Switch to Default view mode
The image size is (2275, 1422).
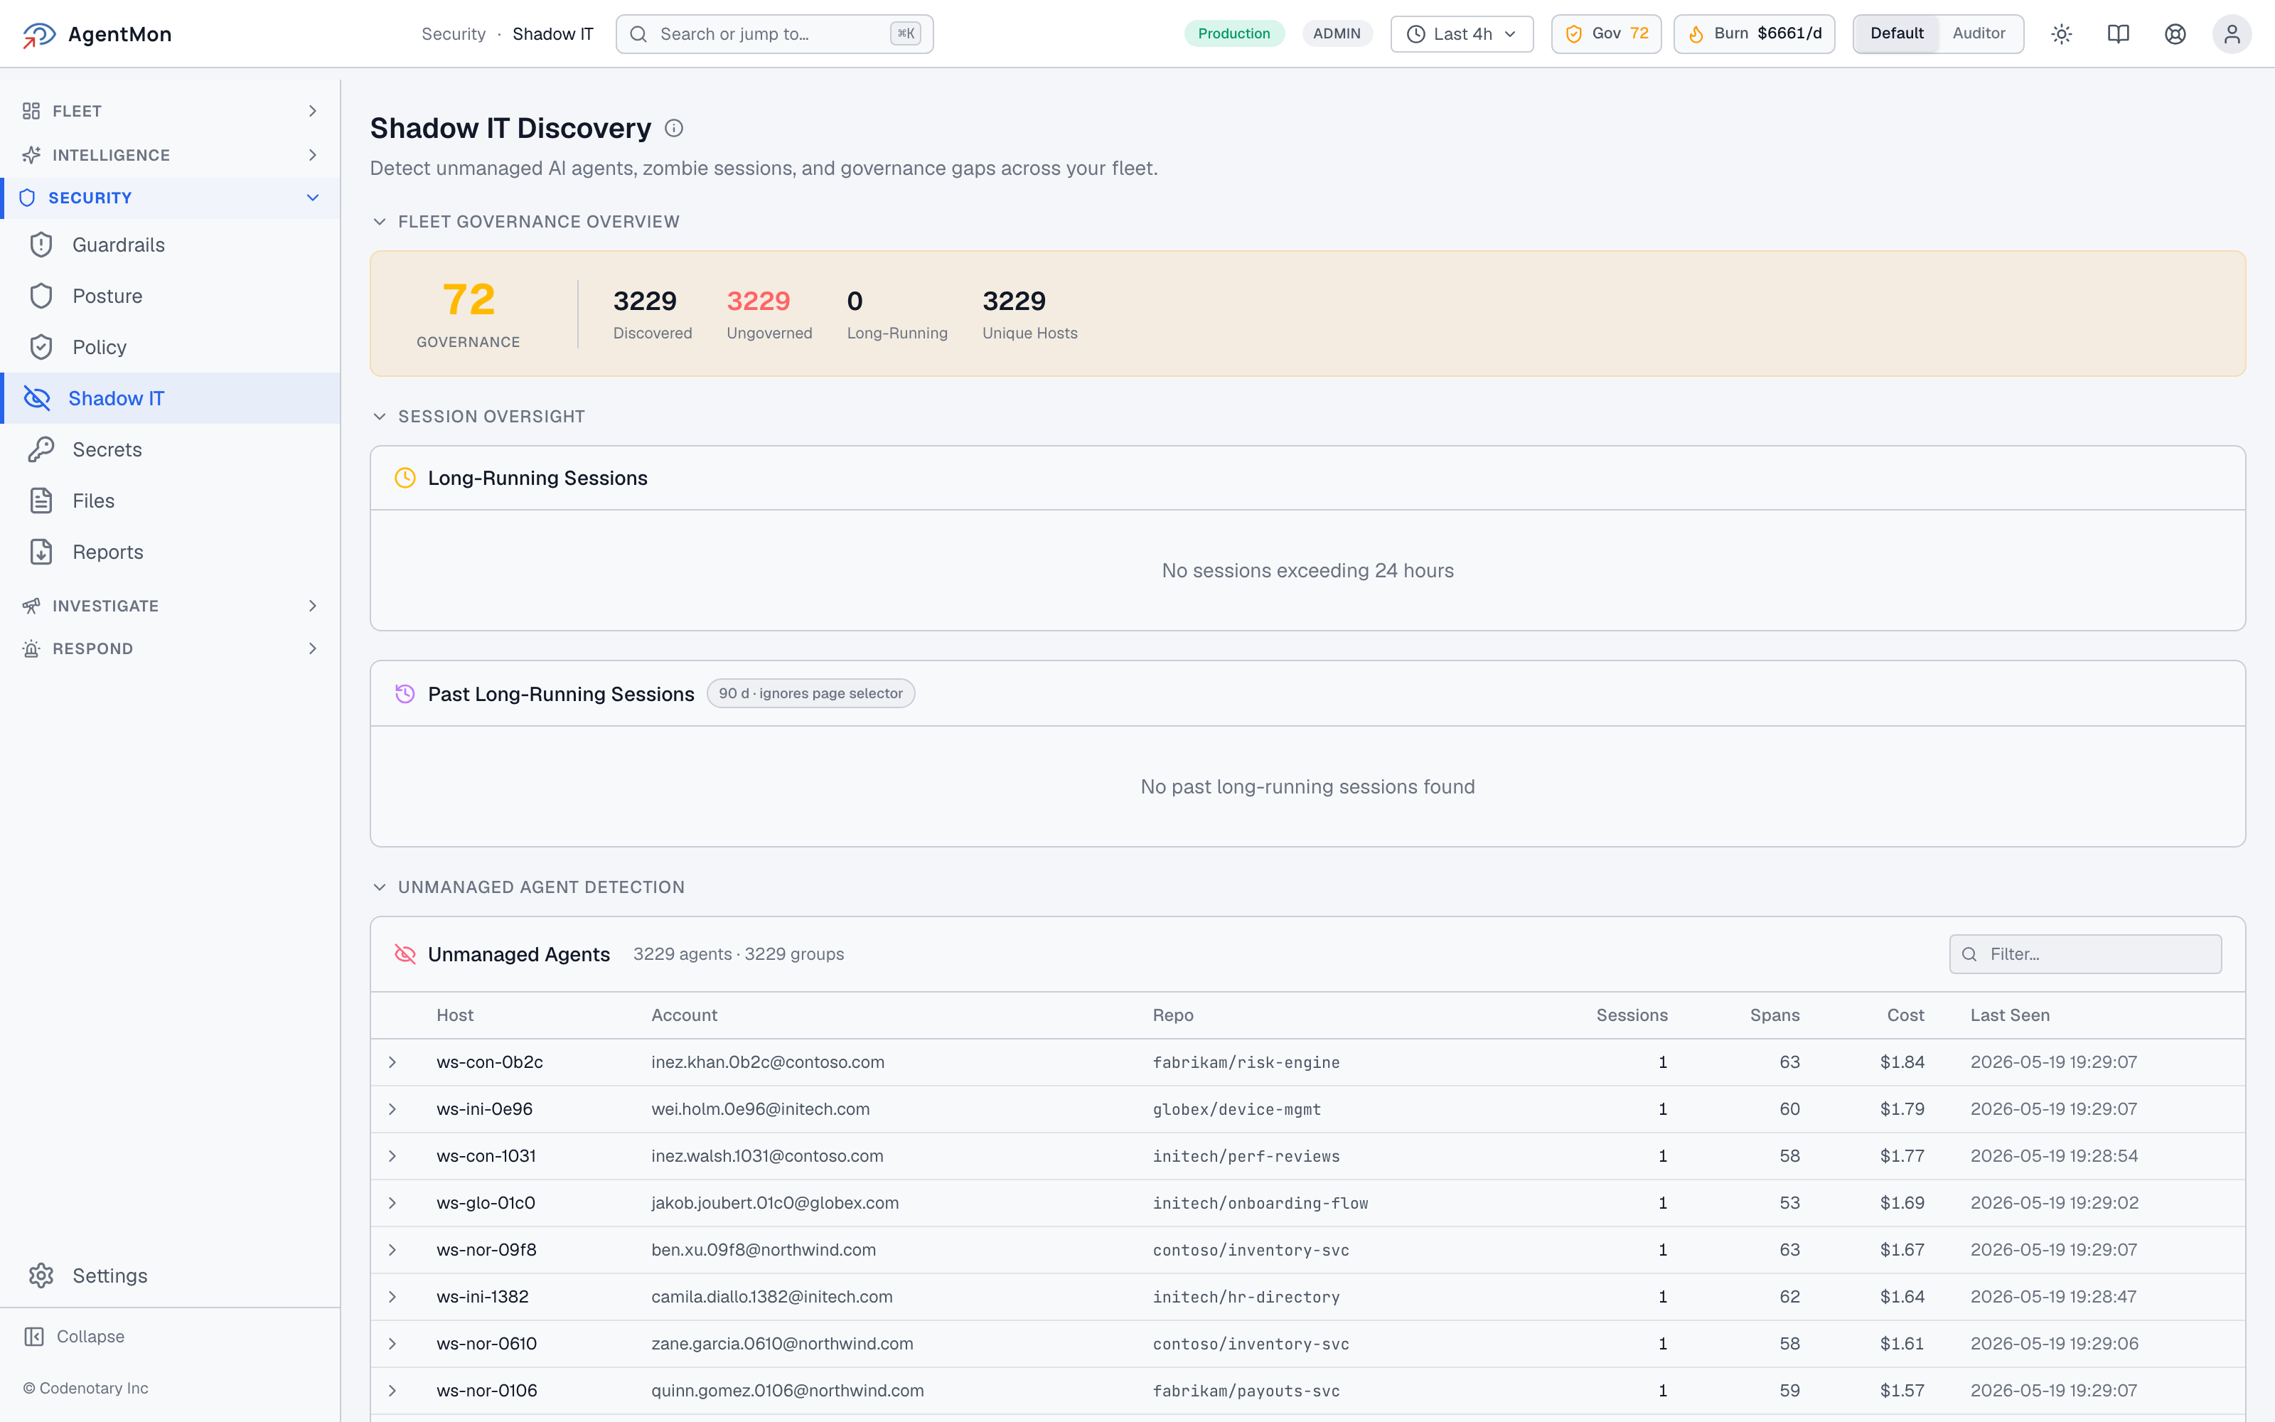click(x=1896, y=34)
